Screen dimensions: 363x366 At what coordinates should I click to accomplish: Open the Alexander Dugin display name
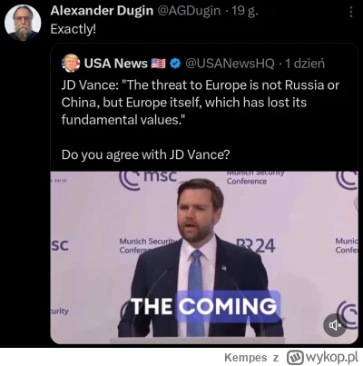pyautogui.click(x=102, y=11)
